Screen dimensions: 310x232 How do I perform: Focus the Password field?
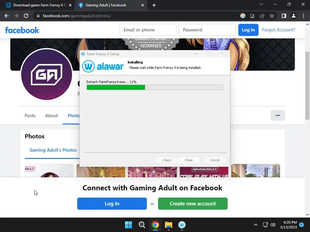point(207,30)
